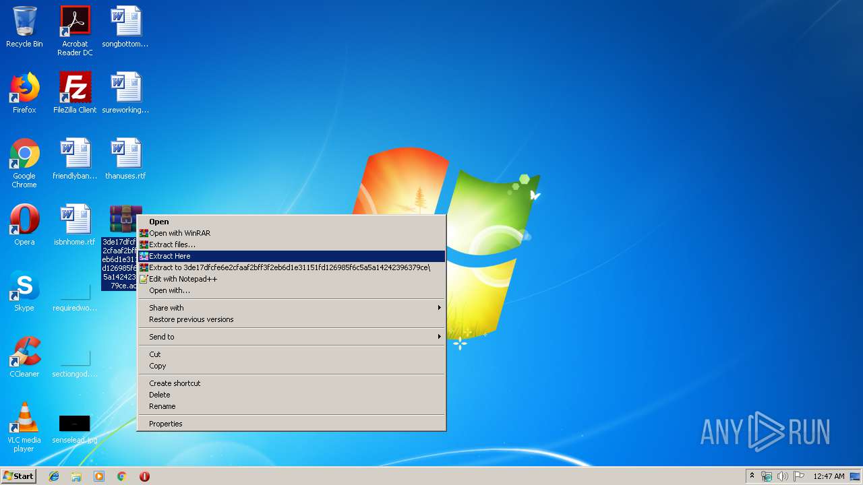The width and height of the screenshot is (863, 485).
Task: Select Extract files... menu entry
Action: pos(291,245)
